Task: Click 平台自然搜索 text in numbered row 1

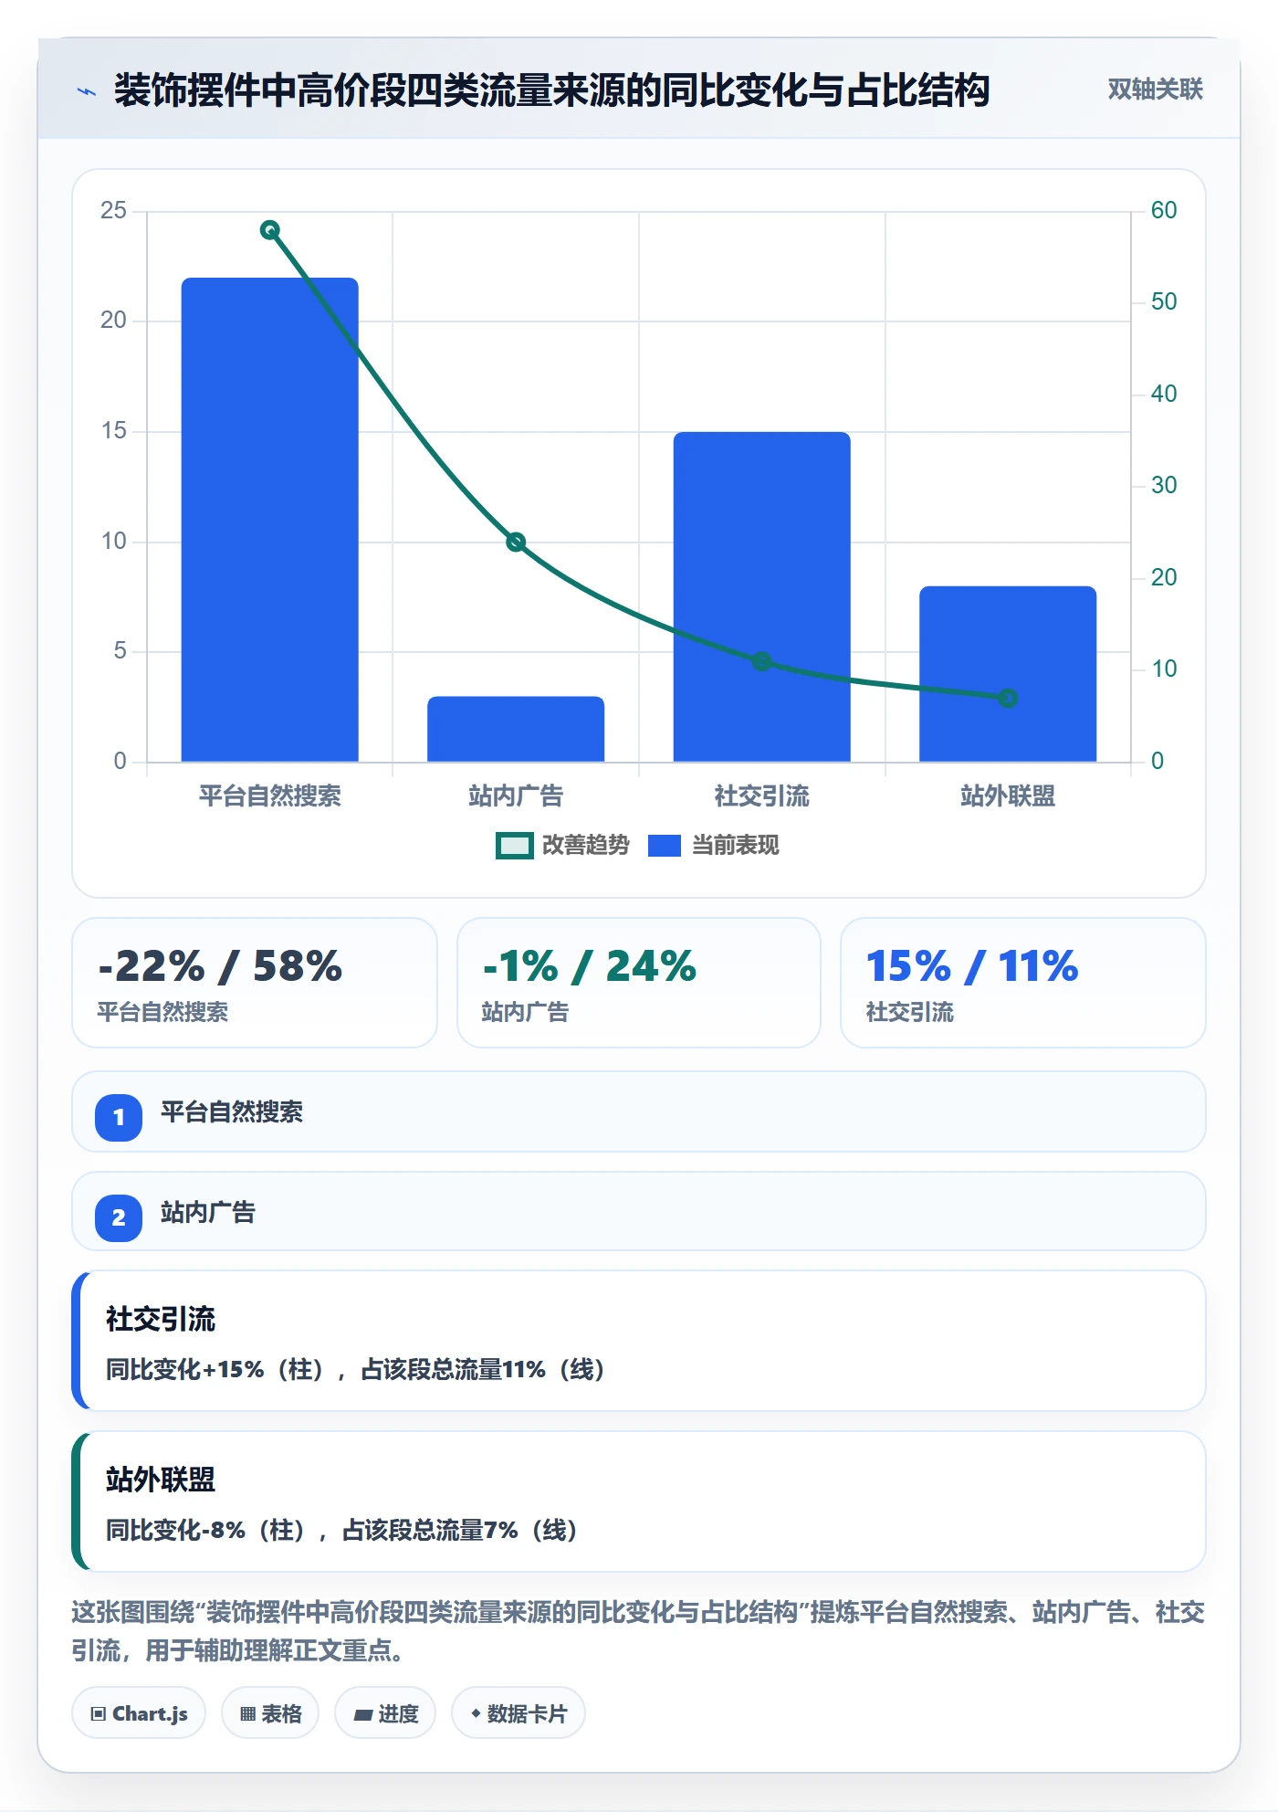Action: pyautogui.click(x=232, y=1112)
